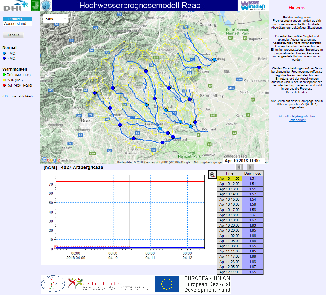The height and width of the screenshot is (295, 326).
Task: Select the light-blue station marker south of Hartberg
Action: 147,105
